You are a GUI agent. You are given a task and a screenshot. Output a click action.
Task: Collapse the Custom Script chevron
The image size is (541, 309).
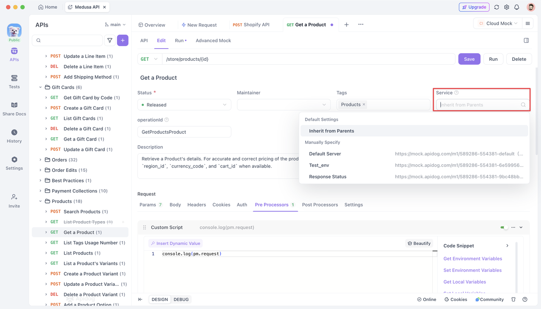[x=521, y=228]
